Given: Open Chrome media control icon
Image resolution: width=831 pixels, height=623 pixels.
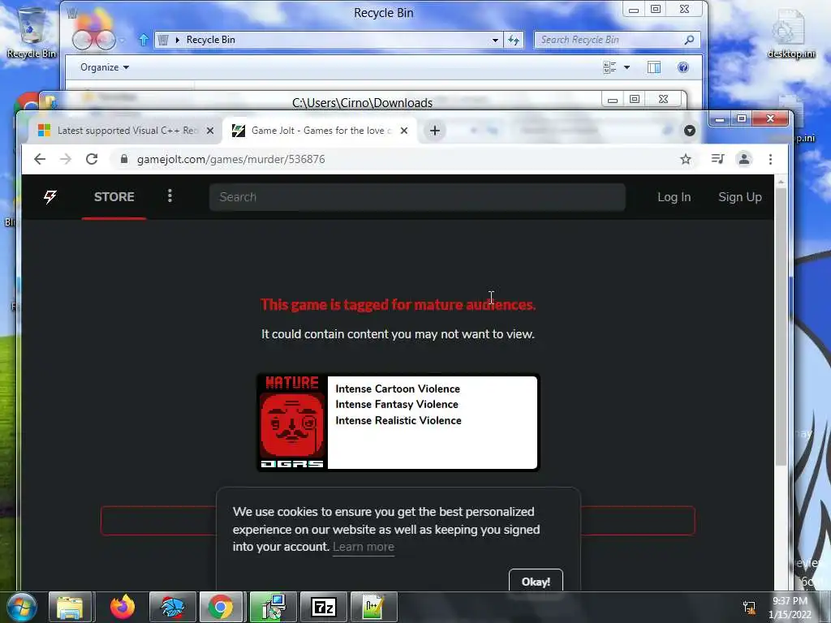Looking at the screenshot, I should (717, 158).
